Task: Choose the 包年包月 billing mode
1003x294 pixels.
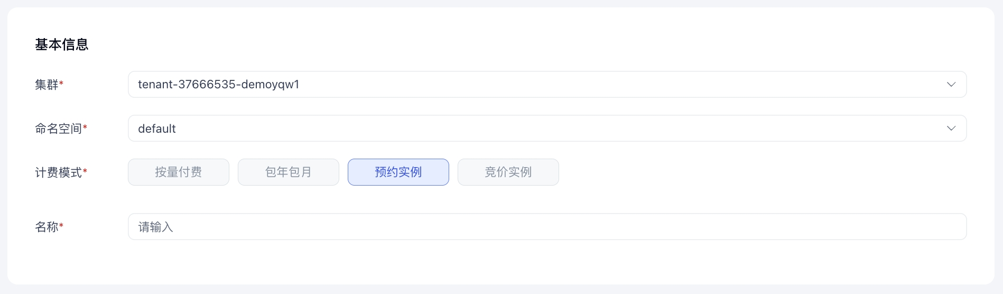Action: tap(289, 172)
